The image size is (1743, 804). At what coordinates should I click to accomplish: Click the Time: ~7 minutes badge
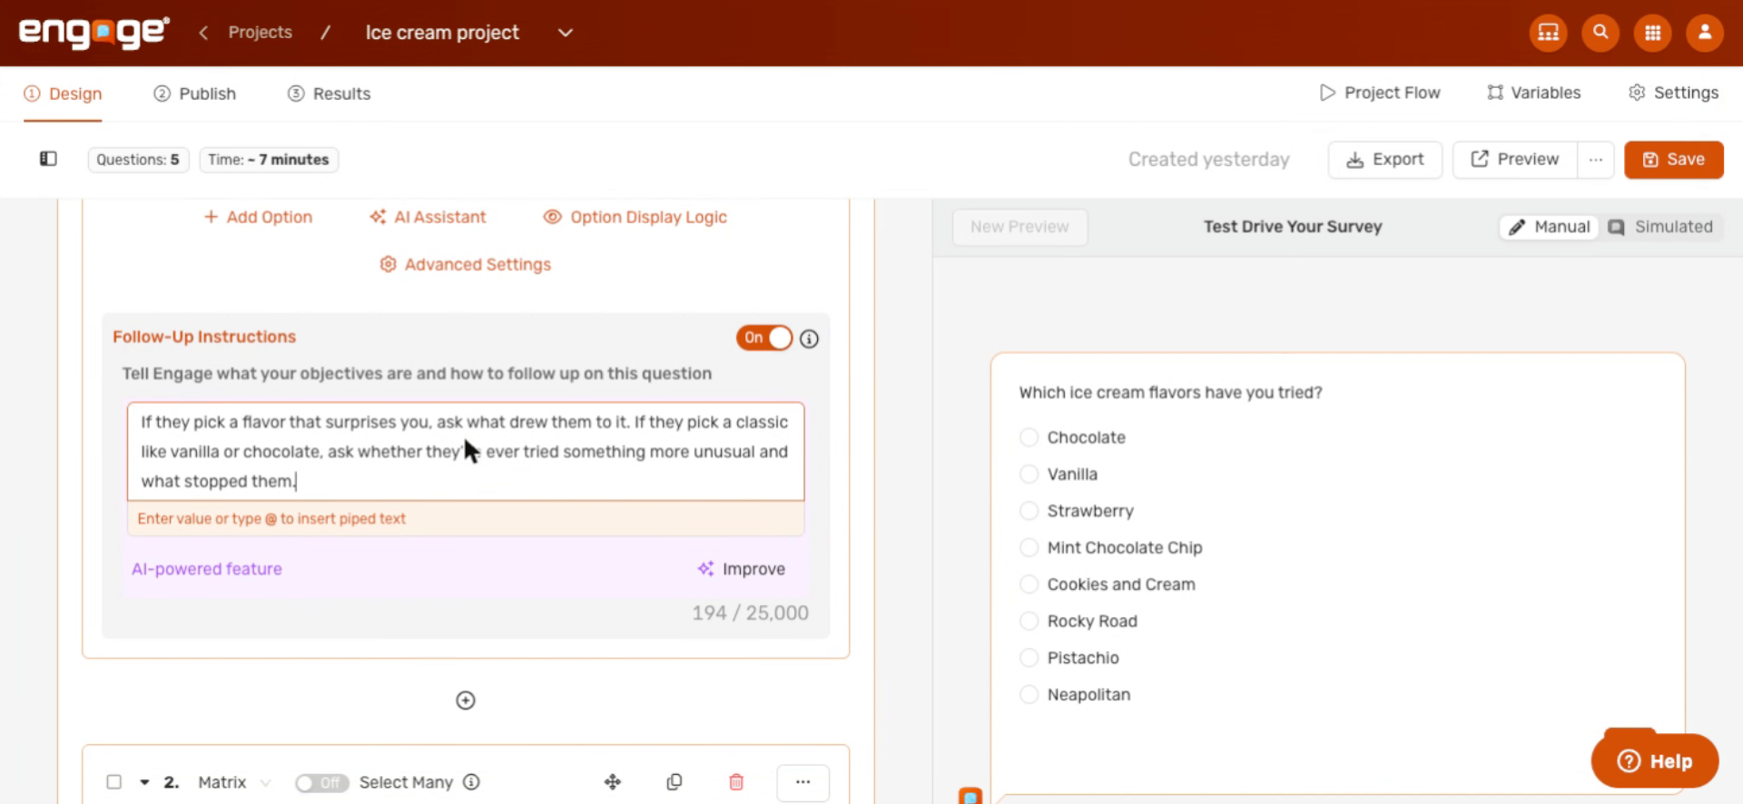[x=269, y=160]
